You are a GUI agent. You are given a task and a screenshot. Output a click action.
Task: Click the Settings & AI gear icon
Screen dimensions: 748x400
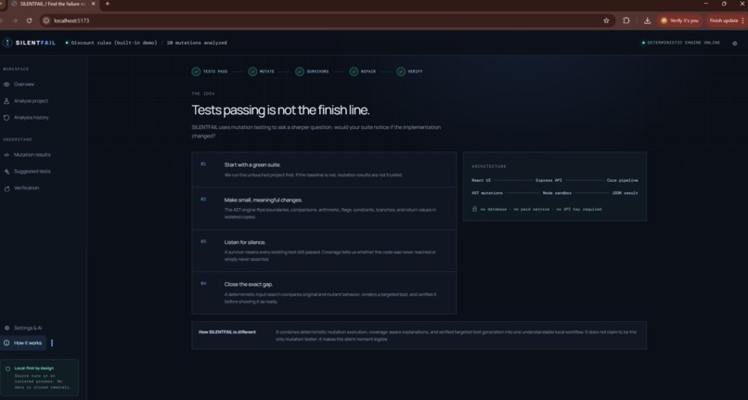(x=6, y=328)
